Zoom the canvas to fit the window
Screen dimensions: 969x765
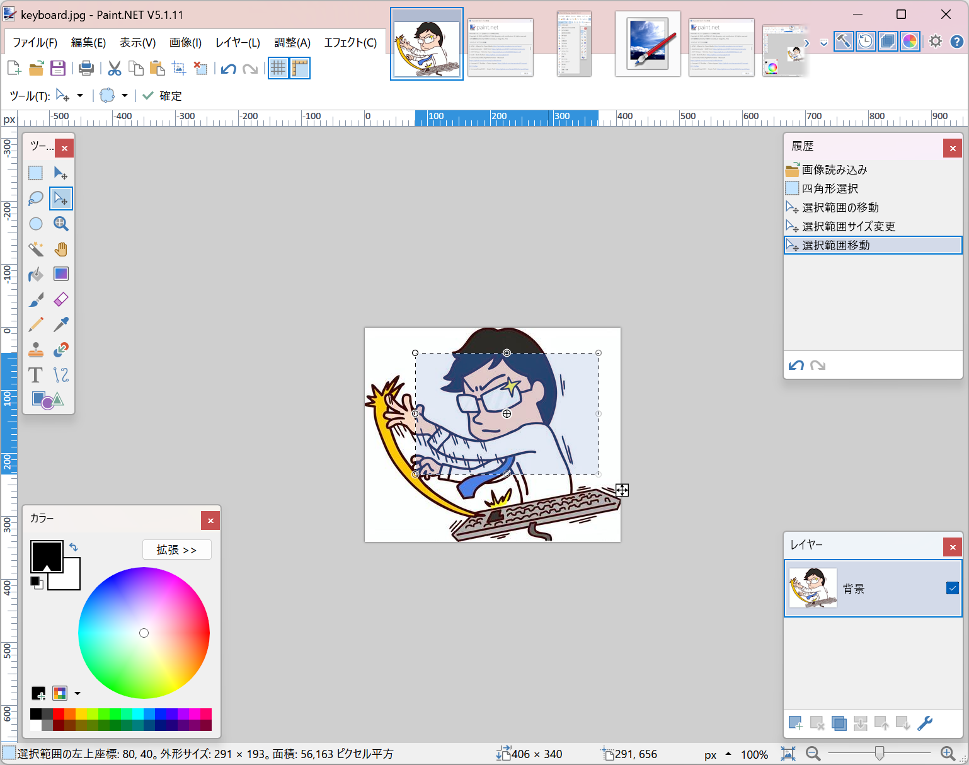[788, 754]
